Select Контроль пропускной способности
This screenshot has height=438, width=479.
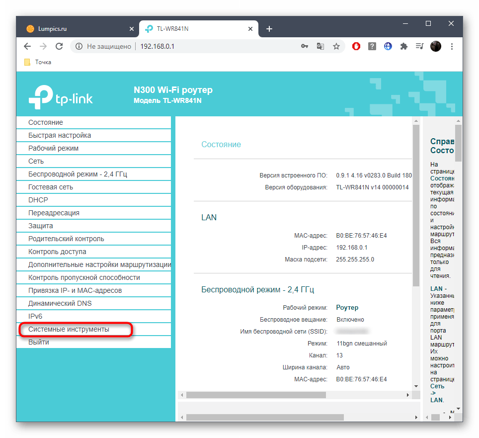click(93, 277)
